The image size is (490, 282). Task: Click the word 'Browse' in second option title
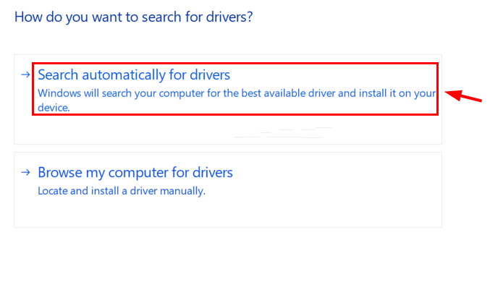[x=60, y=172]
